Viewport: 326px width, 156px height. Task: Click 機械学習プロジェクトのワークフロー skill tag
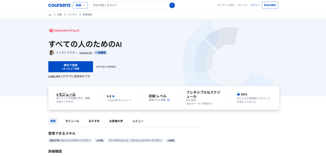pos(70,141)
